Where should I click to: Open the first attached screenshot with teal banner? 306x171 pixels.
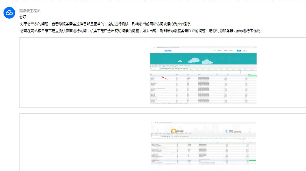click(203, 75)
